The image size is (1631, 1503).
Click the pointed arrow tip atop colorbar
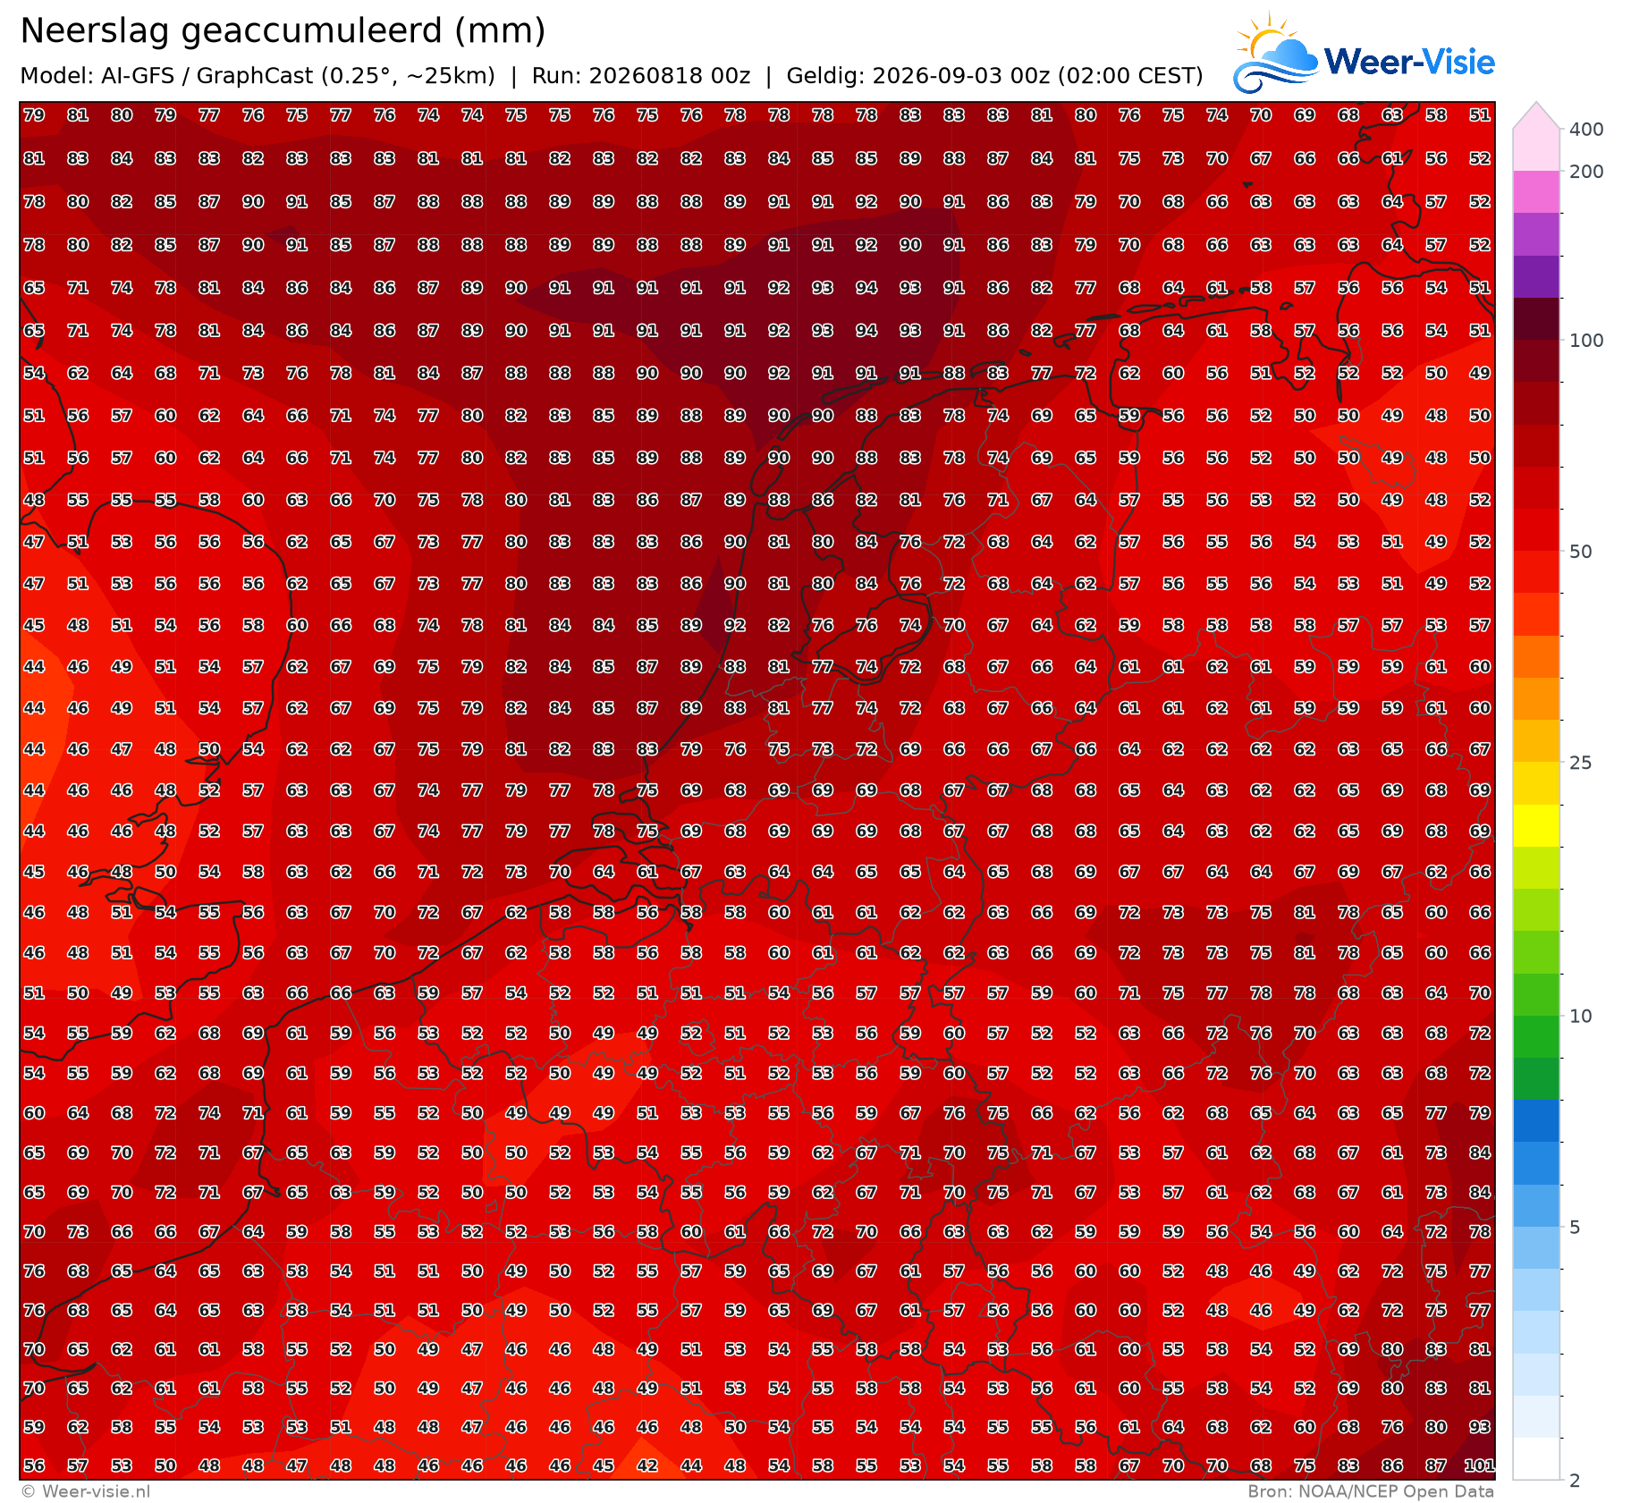pyautogui.click(x=1535, y=116)
